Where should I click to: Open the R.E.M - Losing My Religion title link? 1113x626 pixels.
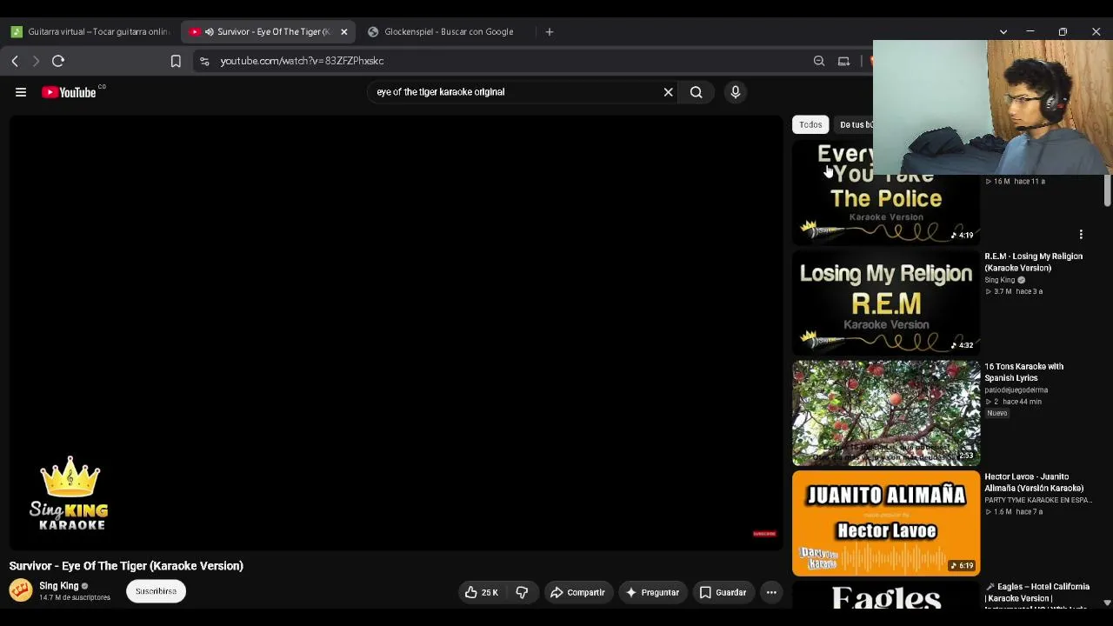point(1033,262)
